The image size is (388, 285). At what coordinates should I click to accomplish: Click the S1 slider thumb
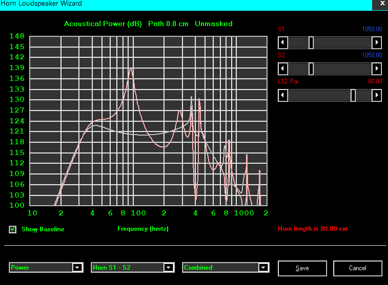pyautogui.click(x=311, y=43)
